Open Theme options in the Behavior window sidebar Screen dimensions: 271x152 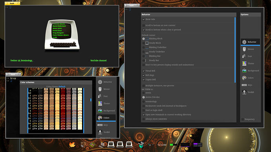250,63
